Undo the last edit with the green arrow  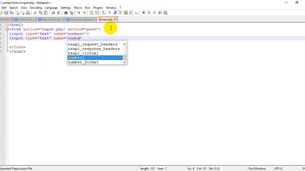(x=53, y=13)
